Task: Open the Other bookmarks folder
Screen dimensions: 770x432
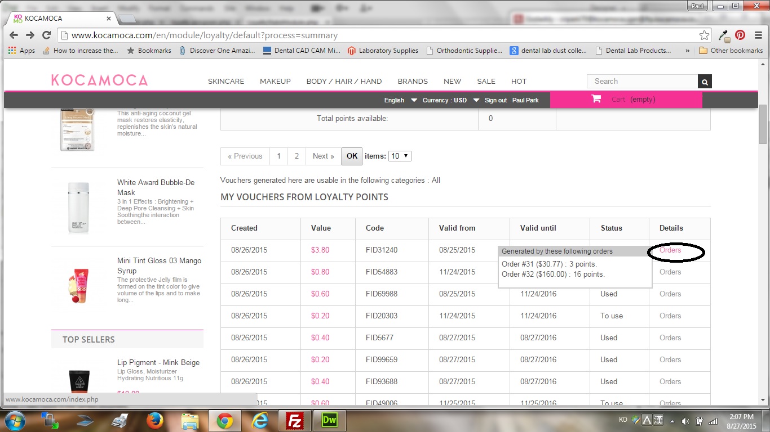Action: [x=731, y=51]
